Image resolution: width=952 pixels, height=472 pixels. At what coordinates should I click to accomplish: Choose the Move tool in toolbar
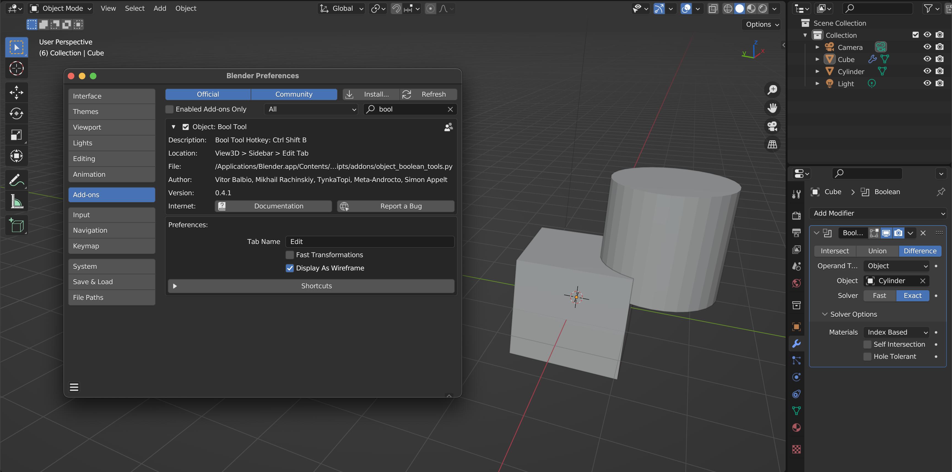click(x=16, y=92)
